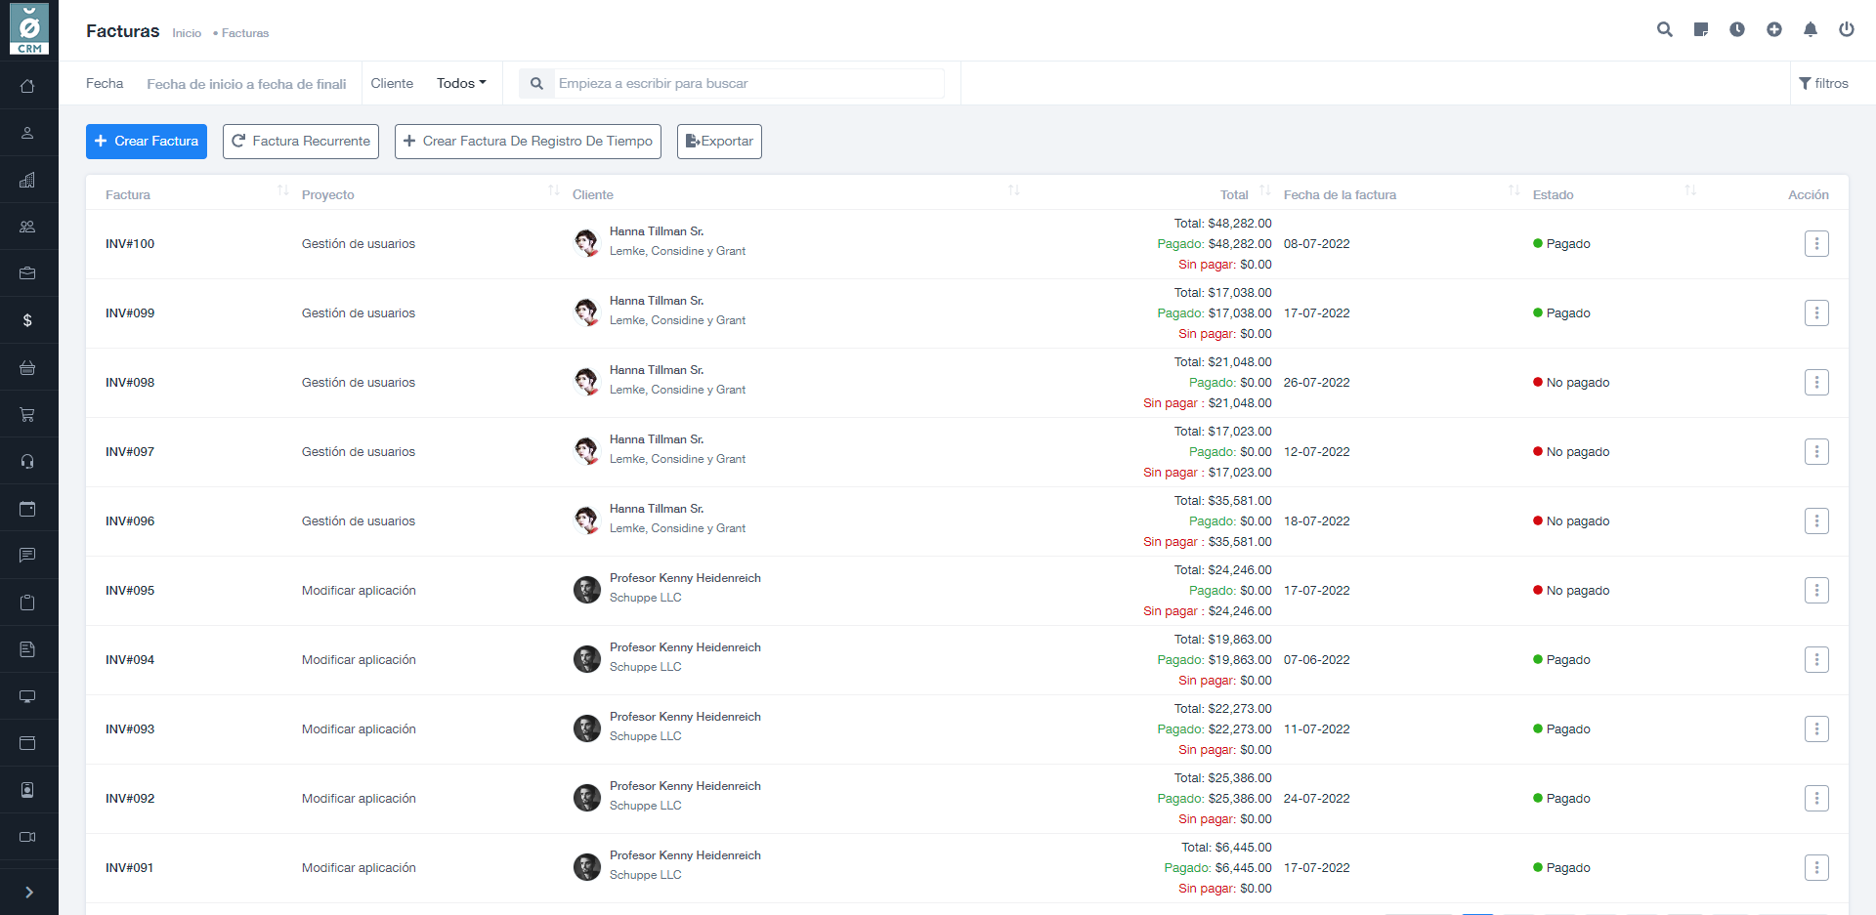
Task: Click the clock timer icon in header
Action: tap(1737, 29)
